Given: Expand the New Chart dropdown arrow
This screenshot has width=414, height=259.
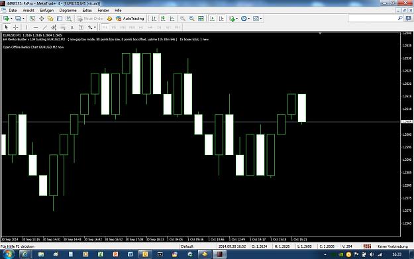Looking at the screenshot, I should pos(11,19).
